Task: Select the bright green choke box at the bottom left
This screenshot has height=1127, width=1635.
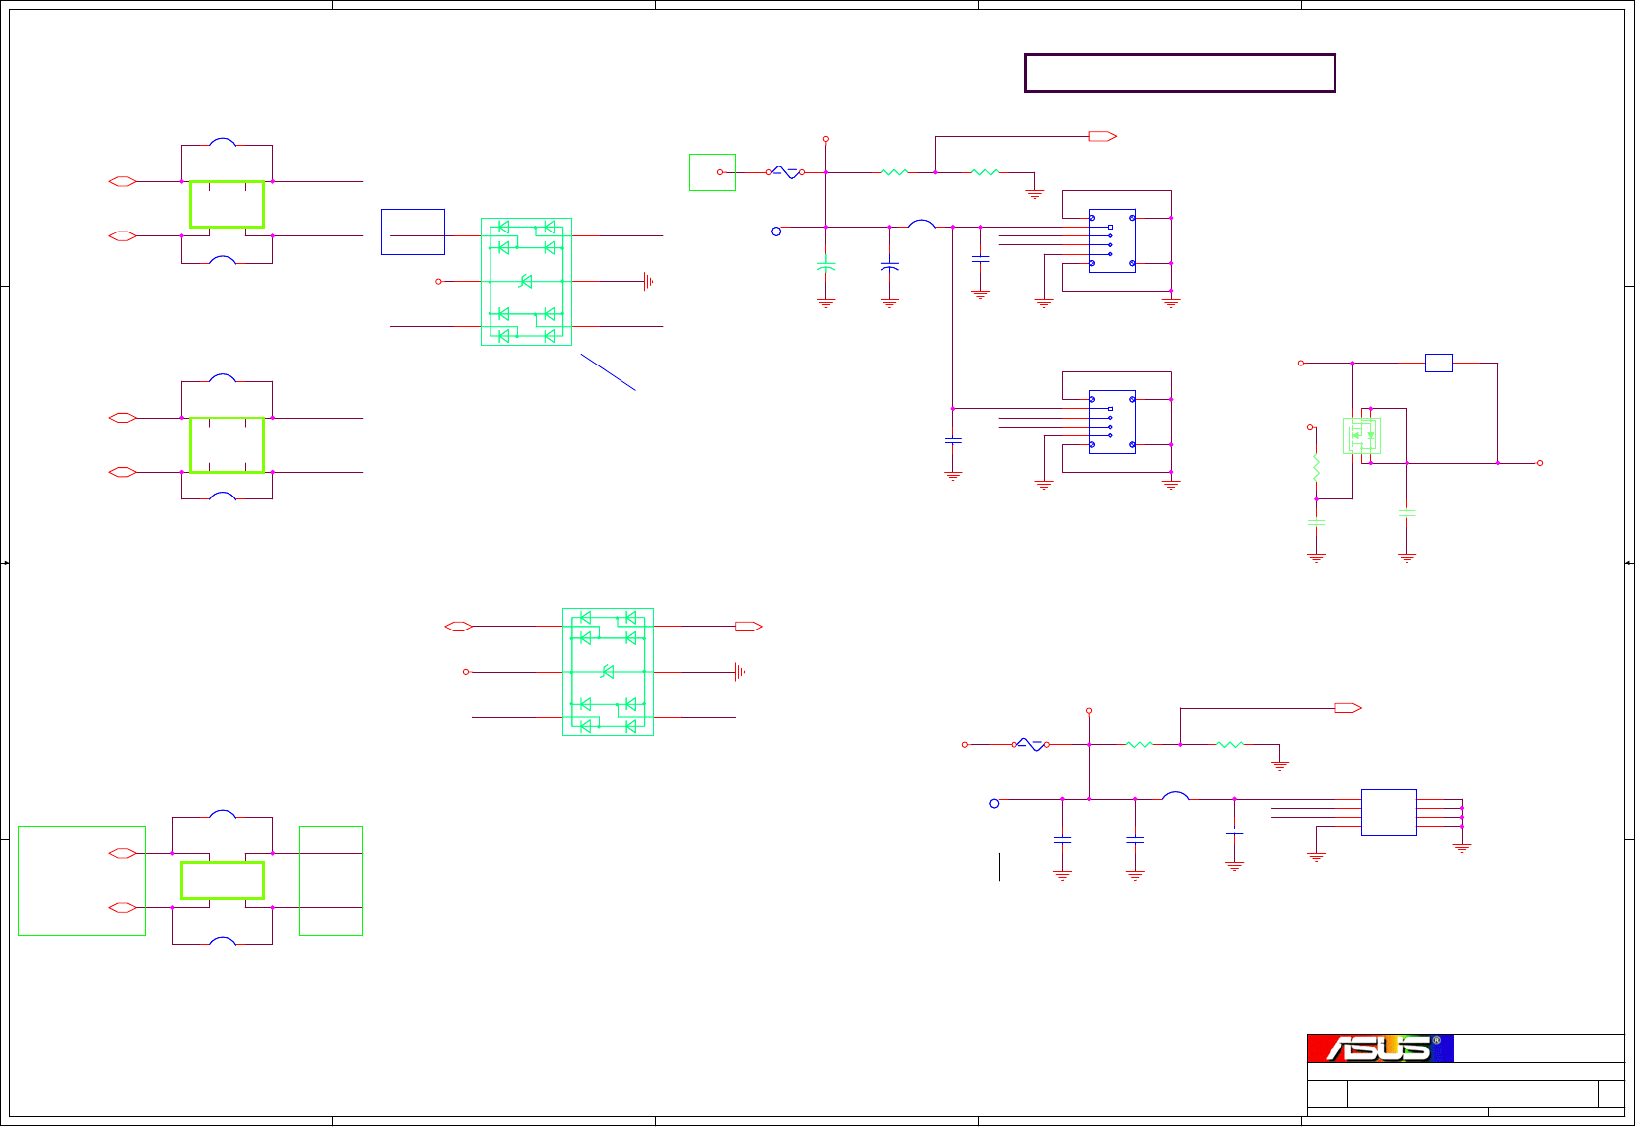Action: click(x=223, y=881)
